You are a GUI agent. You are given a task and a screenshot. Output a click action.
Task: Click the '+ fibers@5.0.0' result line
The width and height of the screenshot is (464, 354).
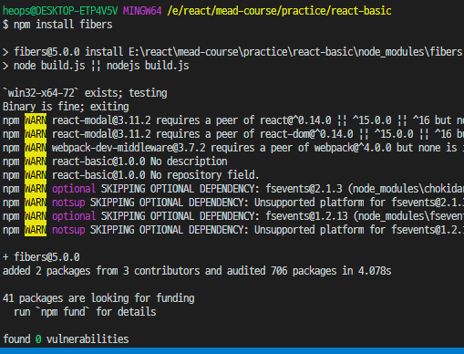(41, 257)
